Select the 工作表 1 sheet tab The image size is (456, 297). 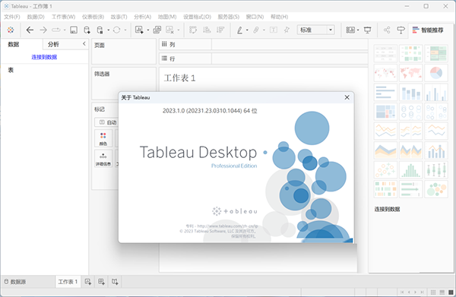pyautogui.click(x=68, y=282)
